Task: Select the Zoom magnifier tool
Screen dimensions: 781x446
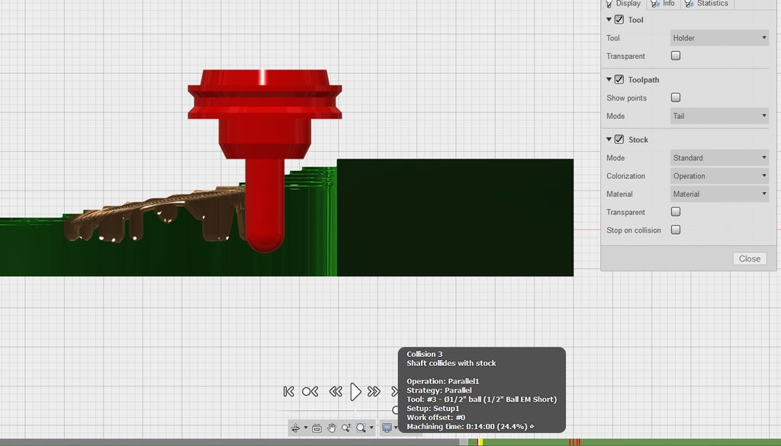Action: [346, 428]
